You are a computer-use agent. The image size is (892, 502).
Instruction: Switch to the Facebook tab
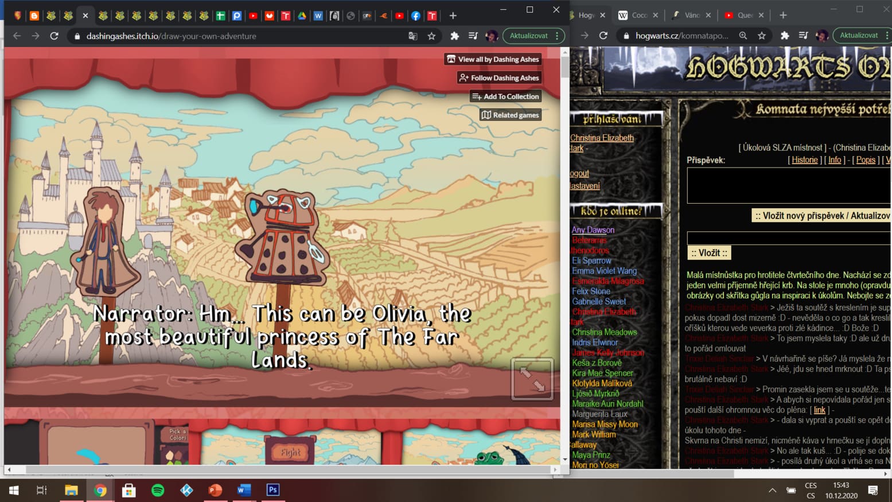point(415,15)
